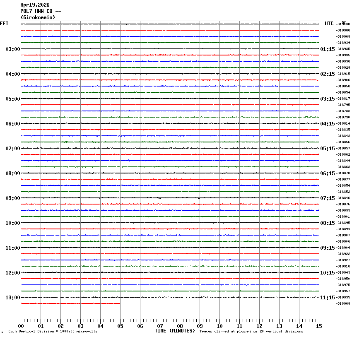Image resolution: width=352 pixels, height=337 pixels.
Task: Click the traces clipped footnote text
Action: pyautogui.click(x=251, y=331)
